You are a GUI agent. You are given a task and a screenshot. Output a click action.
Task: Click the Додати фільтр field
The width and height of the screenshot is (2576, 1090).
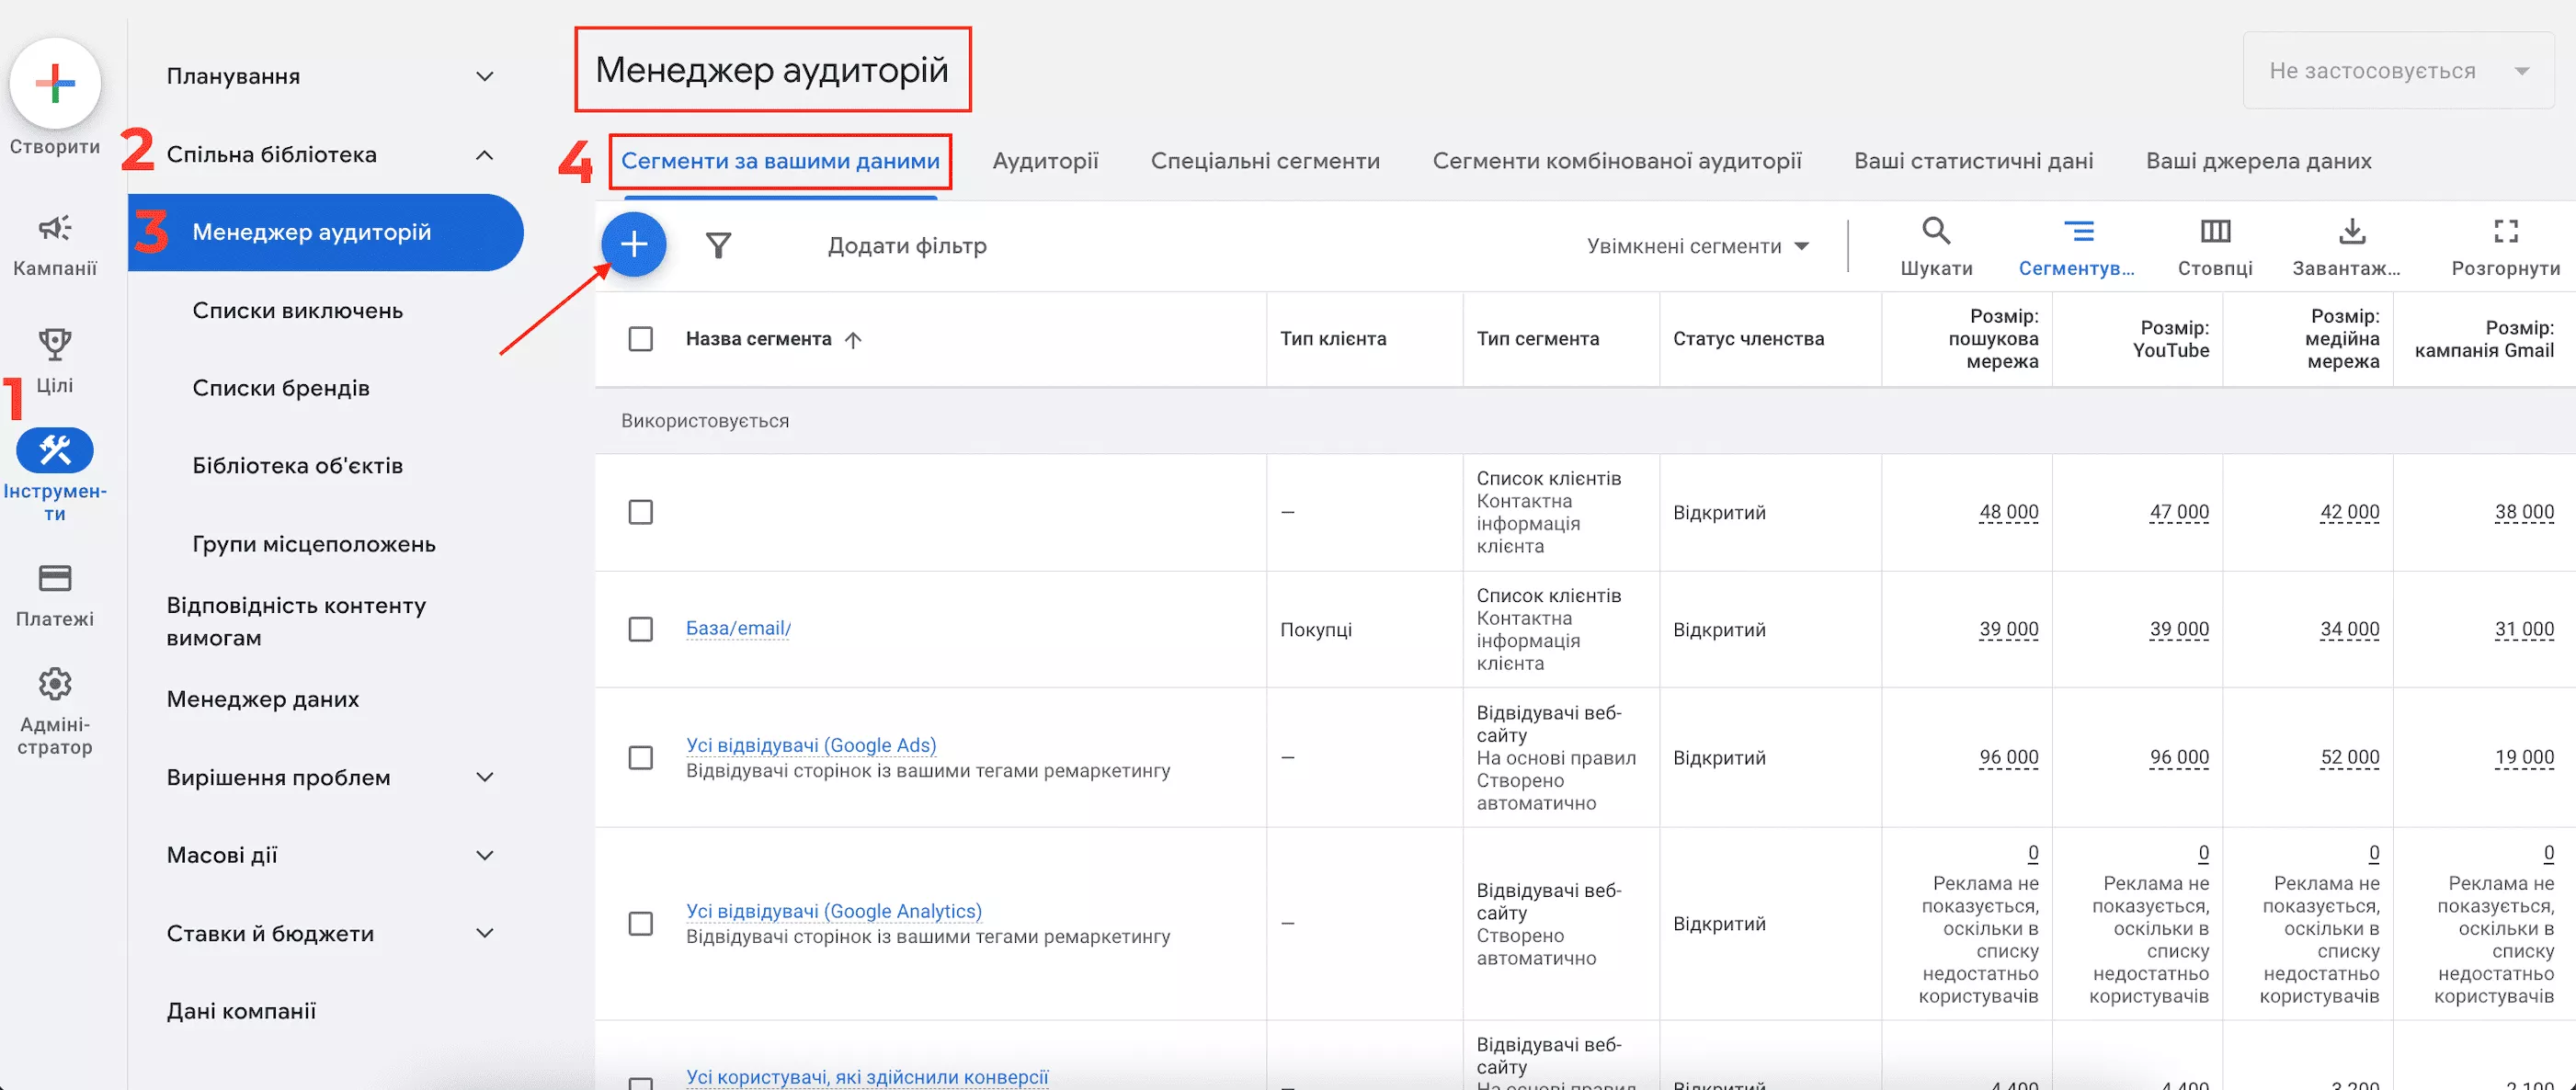tap(907, 246)
